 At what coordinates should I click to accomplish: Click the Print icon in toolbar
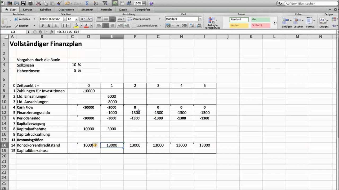30,3
